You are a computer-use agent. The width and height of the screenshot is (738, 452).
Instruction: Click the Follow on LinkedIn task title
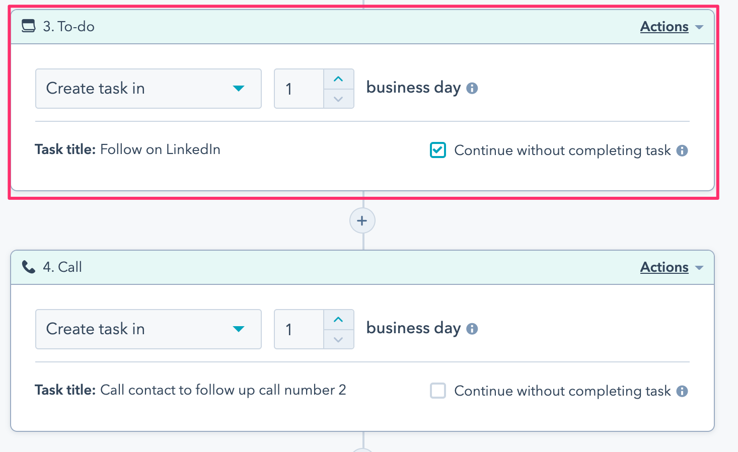[x=160, y=149]
